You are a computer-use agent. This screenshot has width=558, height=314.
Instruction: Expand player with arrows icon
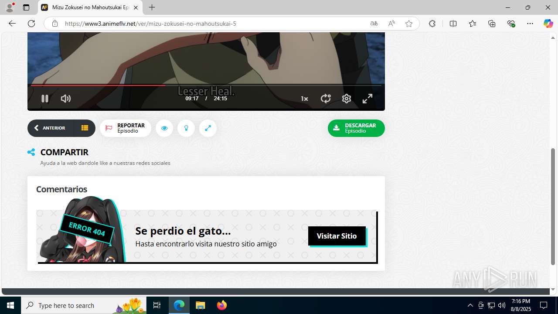(x=208, y=128)
